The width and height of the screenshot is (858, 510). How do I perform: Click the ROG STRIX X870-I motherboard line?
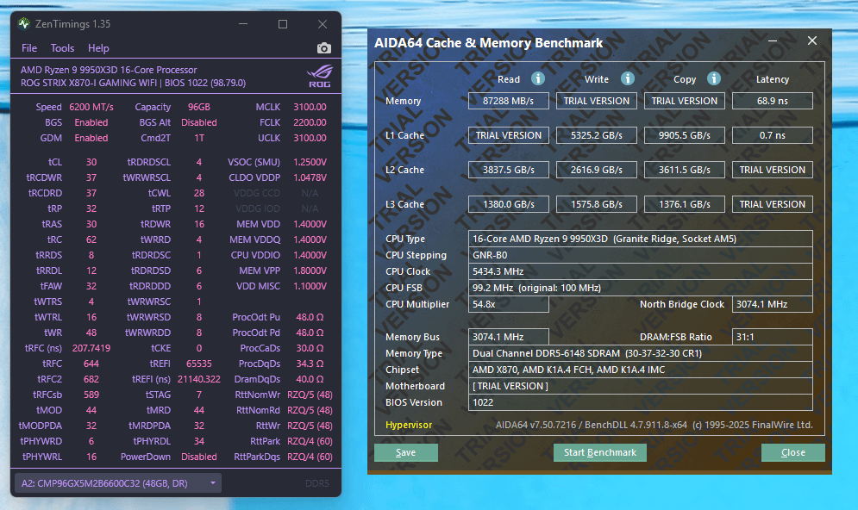click(x=133, y=83)
